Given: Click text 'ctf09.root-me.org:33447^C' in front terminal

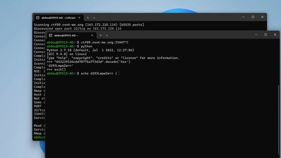Looking at the screenshot, I should click(x=104, y=43).
